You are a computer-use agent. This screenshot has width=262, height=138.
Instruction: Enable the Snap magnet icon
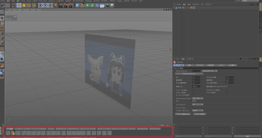(x=2, y=66)
